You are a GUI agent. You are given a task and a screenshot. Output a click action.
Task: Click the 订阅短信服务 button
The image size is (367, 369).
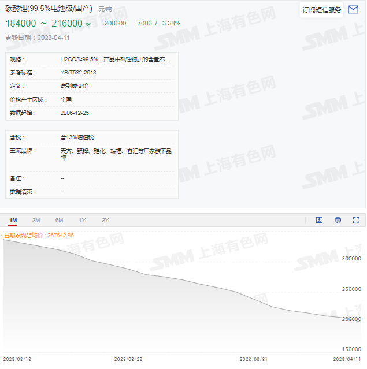[321, 10]
